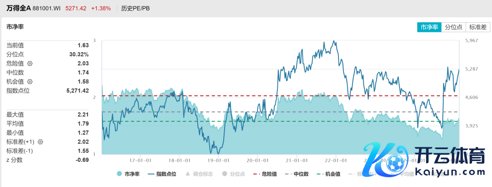Click the 分位点 gray circle legend icon
This screenshot has height=187, width=492.
pos(224,174)
